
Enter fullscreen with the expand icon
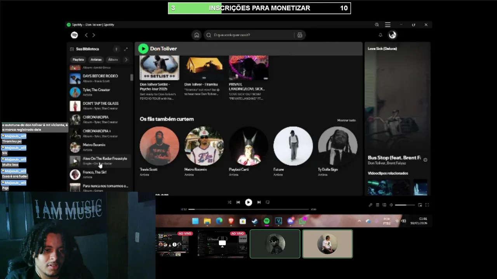(x=427, y=205)
